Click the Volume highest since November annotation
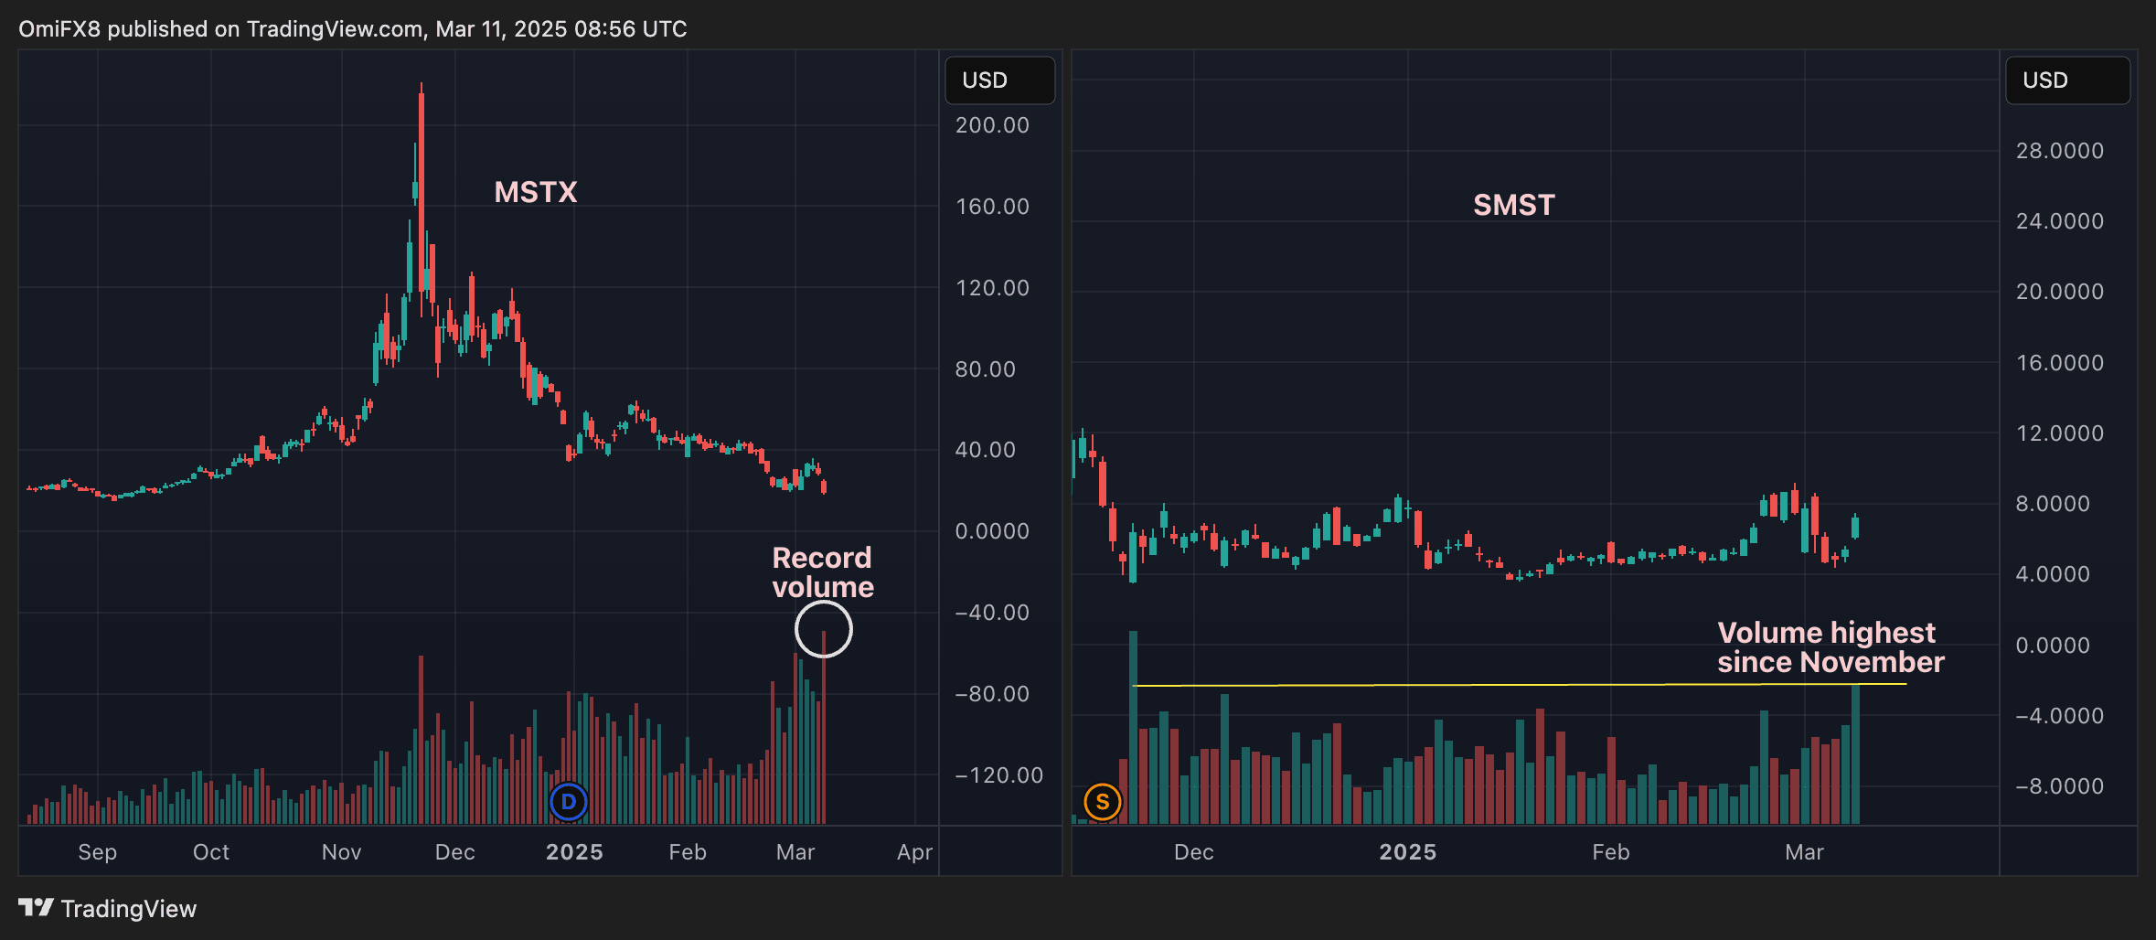2156x940 pixels. (x=1830, y=647)
